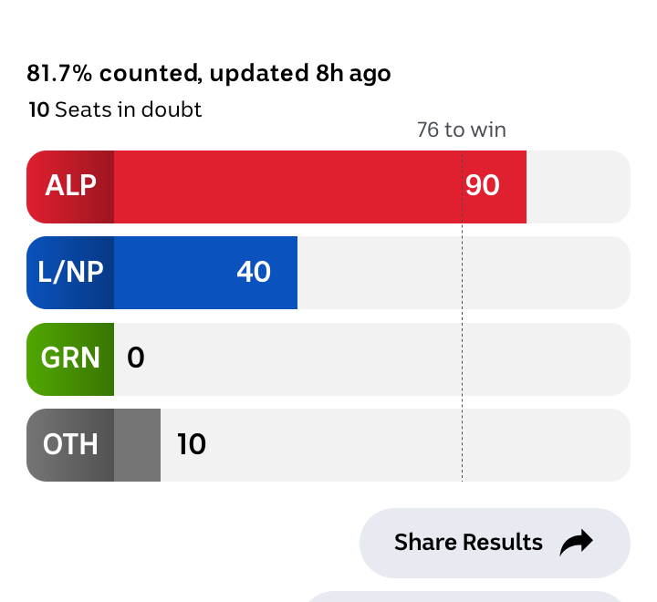Select the OTH party label
This screenshot has height=602, width=657.
pos(70,445)
